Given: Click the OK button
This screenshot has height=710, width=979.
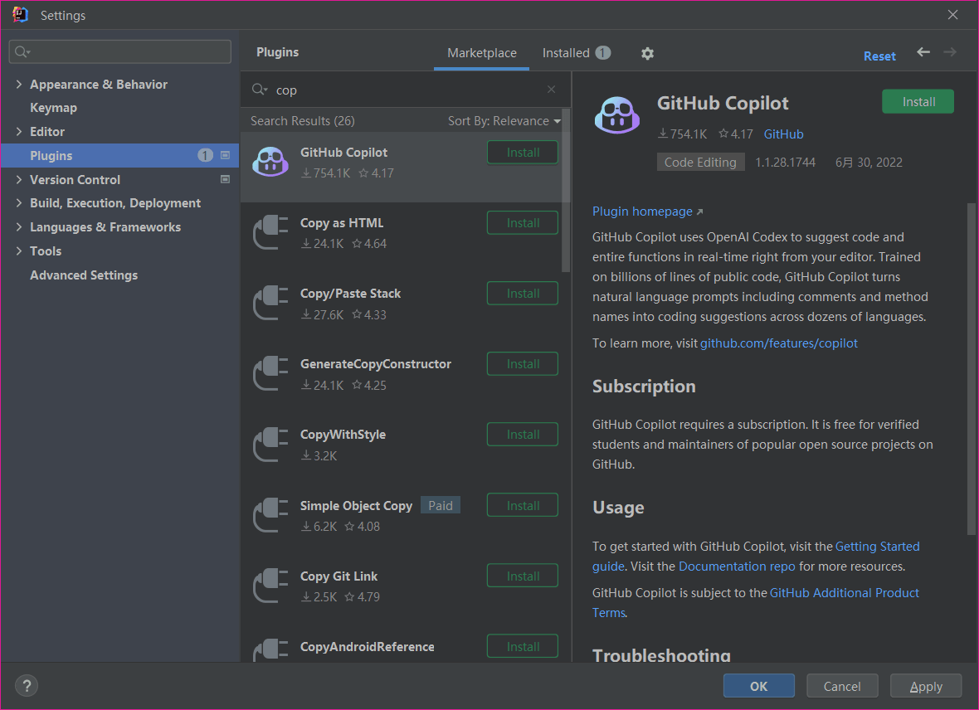Looking at the screenshot, I should point(758,686).
